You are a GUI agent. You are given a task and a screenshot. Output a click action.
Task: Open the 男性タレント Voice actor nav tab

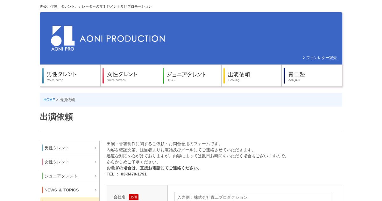point(70,76)
